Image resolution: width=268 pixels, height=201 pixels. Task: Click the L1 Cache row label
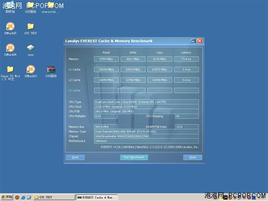click(75, 70)
